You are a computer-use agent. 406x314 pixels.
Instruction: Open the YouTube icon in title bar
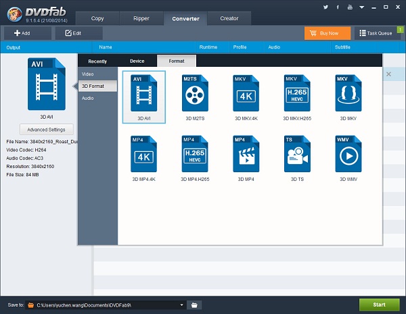pos(350,7)
